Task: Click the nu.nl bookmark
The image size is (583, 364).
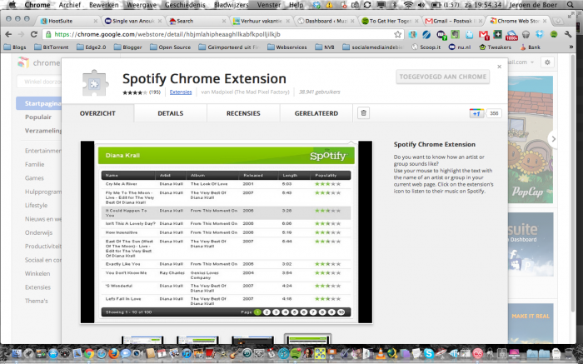Action: point(460,47)
